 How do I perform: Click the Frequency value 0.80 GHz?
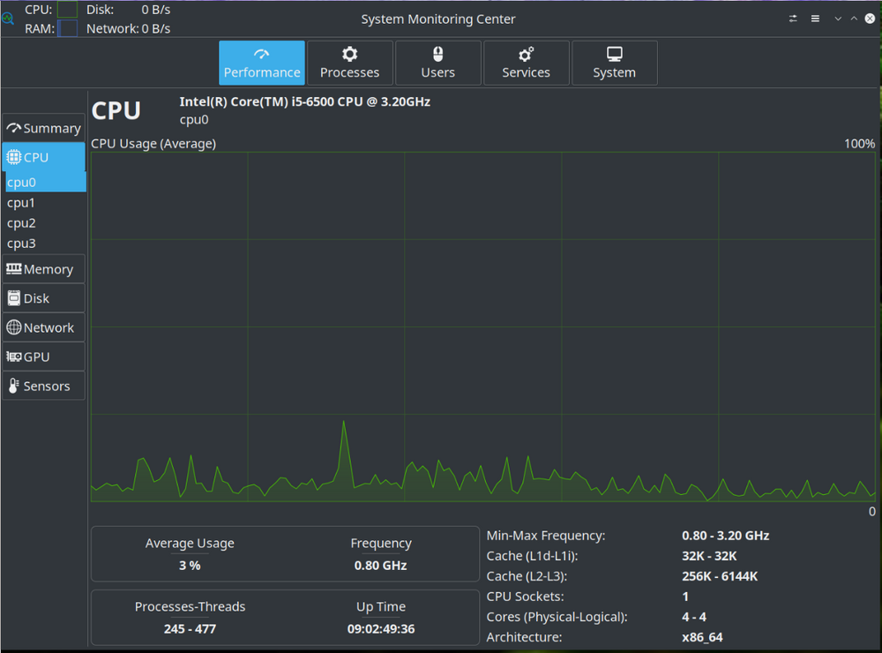380,565
